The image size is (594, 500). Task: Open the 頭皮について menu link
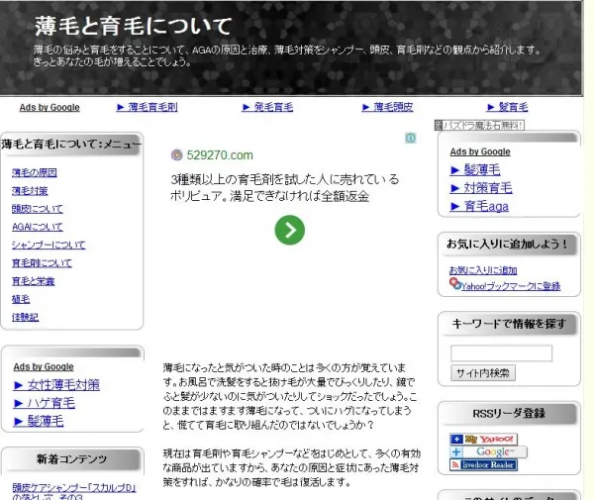pos(38,209)
